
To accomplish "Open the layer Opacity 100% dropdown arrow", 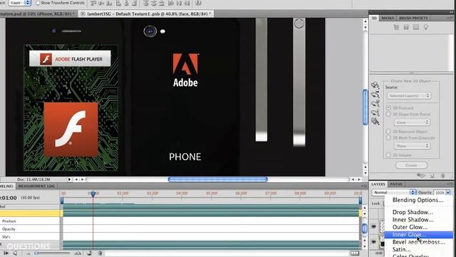I will [x=448, y=193].
